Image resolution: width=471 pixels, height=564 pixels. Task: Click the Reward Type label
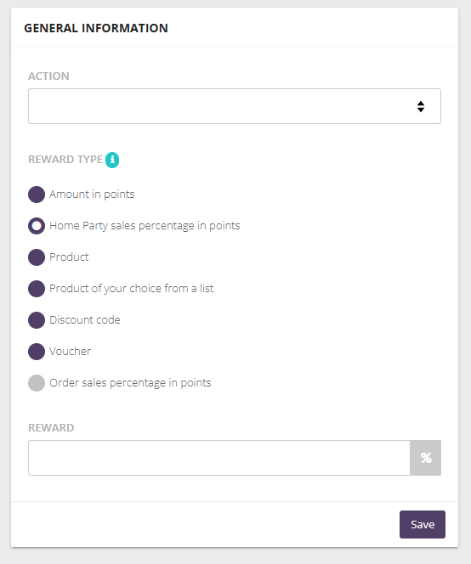[65, 160]
